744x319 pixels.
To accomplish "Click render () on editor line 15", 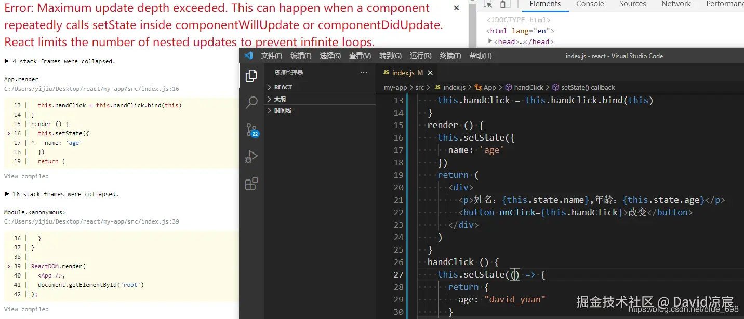I will 456,125.
